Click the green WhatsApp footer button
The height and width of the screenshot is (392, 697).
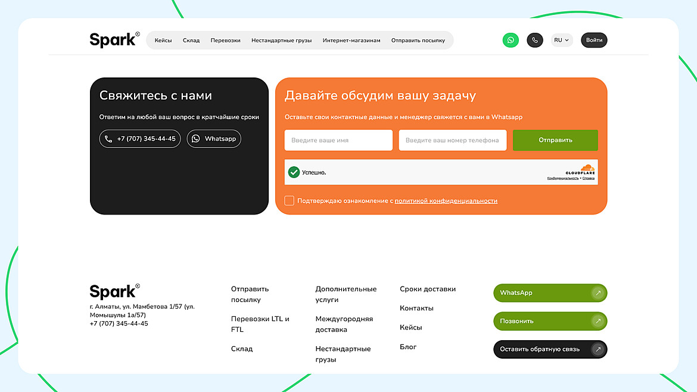point(550,293)
